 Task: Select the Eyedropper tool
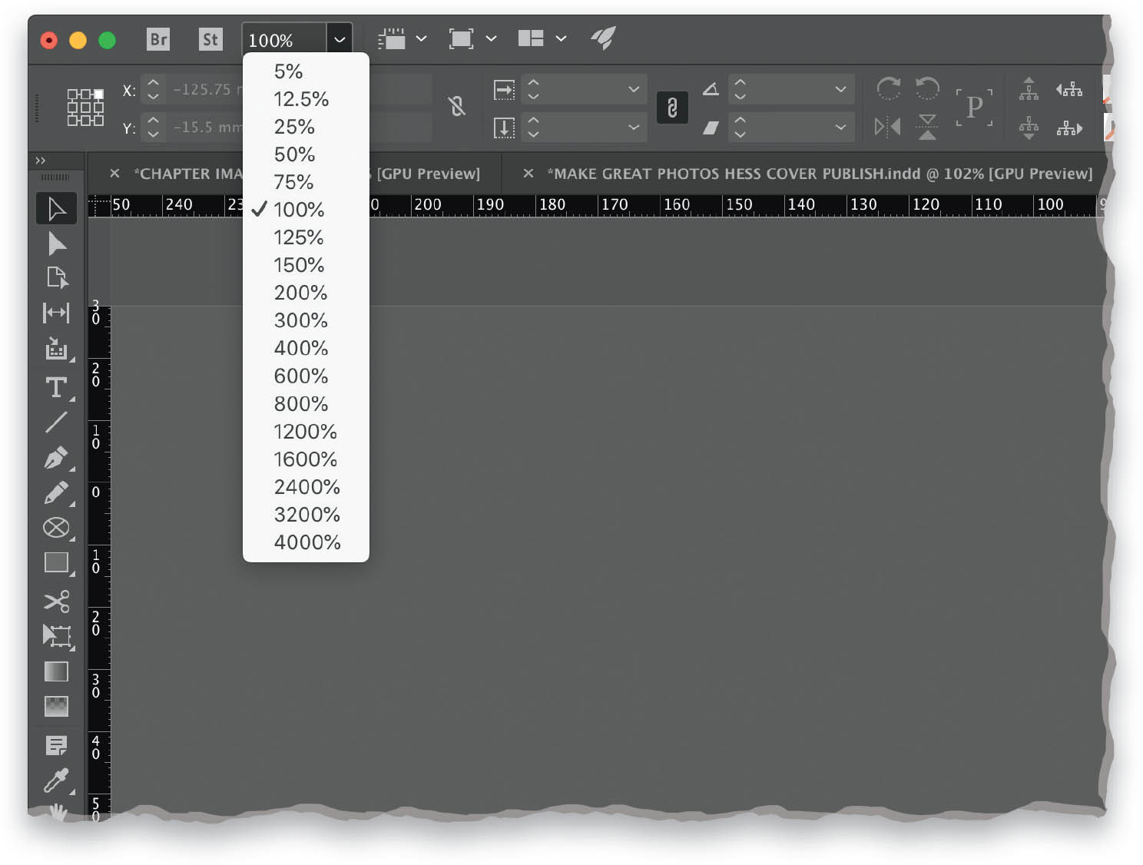coord(56,780)
